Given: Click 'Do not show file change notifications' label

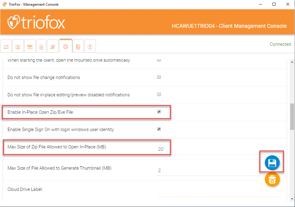Looking at the screenshot, I should (x=44, y=77).
